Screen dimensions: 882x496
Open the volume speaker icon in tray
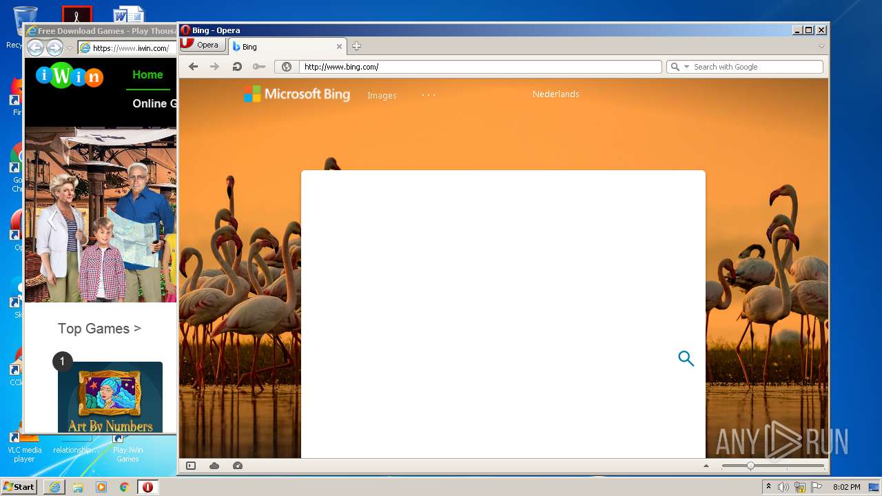click(783, 487)
